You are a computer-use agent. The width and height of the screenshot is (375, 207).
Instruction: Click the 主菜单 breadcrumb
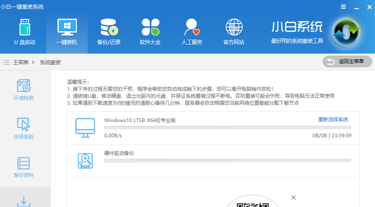click(x=21, y=62)
